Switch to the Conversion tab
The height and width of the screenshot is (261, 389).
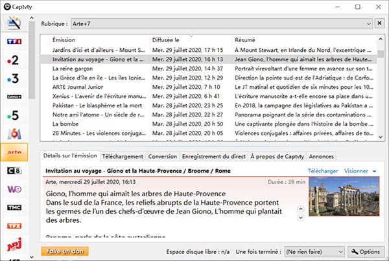point(163,157)
